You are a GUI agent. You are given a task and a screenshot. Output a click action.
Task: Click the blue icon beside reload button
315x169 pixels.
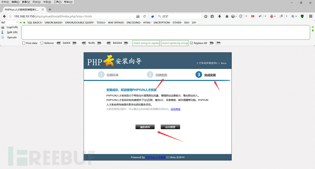click(152, 16)
